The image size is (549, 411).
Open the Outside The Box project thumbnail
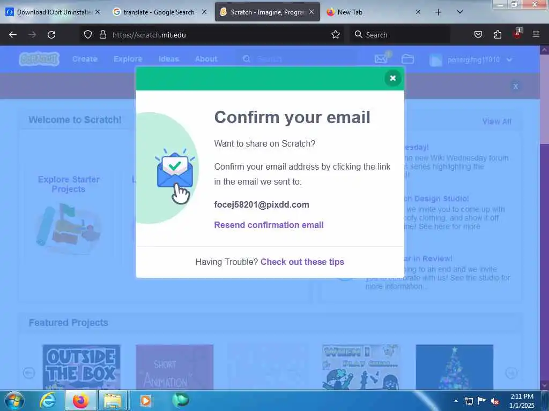click(x=81, y=367)
